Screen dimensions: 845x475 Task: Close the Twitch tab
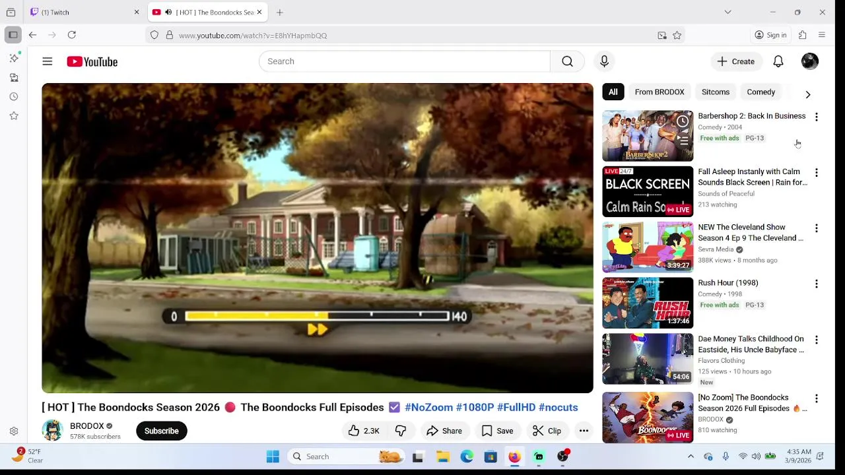pos(137,12)
